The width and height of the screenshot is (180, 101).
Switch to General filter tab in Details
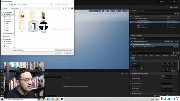click(134, 56)
